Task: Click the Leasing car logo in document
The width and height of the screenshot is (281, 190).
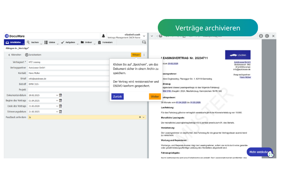Action: coord(238,55)
